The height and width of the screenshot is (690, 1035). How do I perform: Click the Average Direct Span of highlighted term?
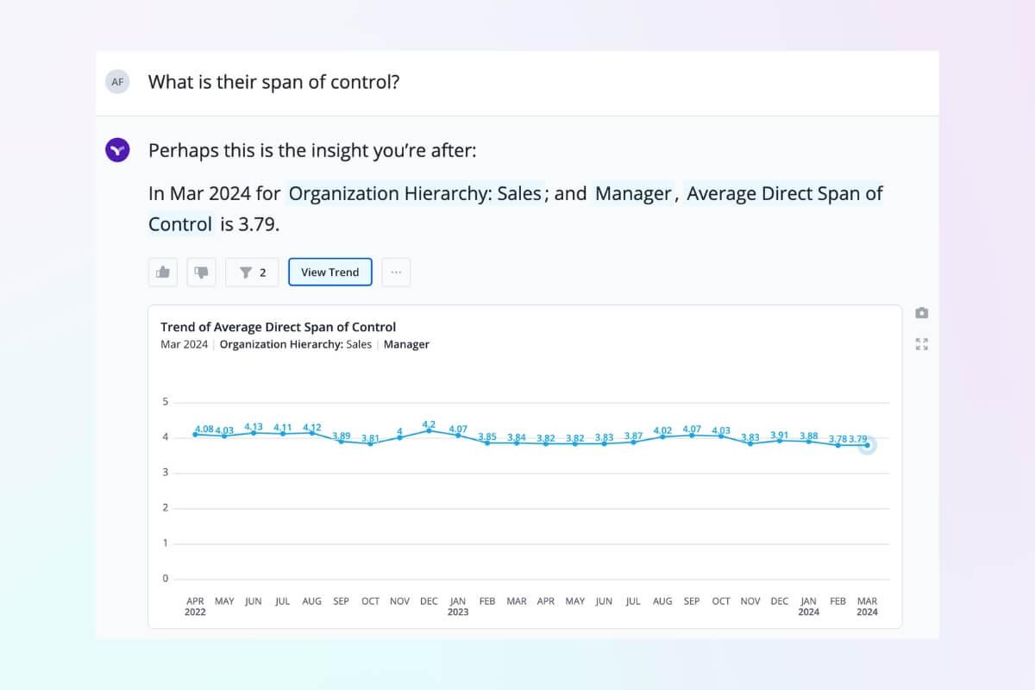[785, 193]
